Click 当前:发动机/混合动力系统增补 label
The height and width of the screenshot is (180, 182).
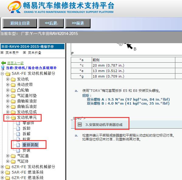[x=31, y=68]
